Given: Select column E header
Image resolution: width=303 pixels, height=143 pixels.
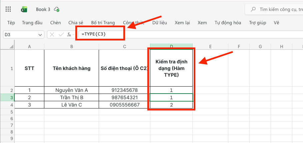Looking at the screenshot, I should (x=210, y=46).
